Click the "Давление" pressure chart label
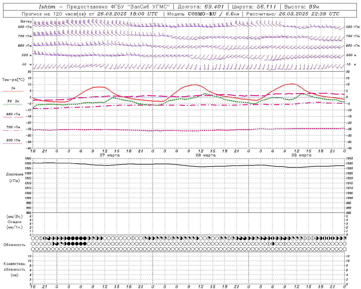 coord(15,174)
